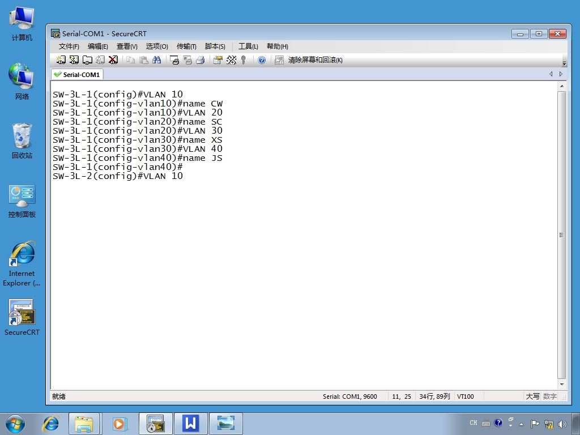Click the Connect in Tab icon

coord(87,60)
